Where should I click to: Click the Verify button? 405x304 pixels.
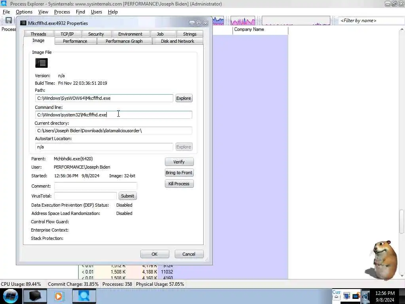tap(179, 162)
